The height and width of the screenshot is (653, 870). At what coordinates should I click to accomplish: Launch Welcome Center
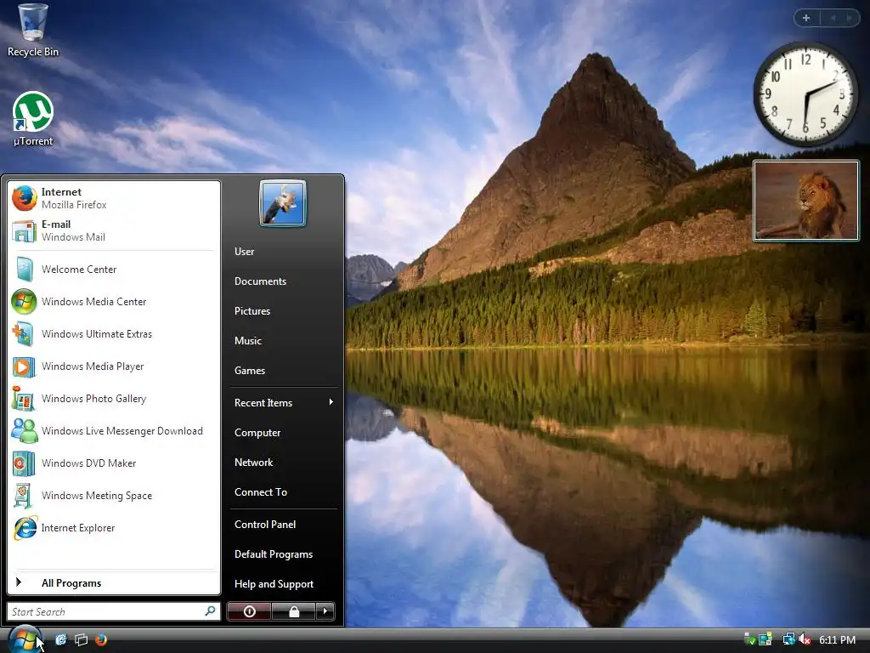(x=114, y=270)
